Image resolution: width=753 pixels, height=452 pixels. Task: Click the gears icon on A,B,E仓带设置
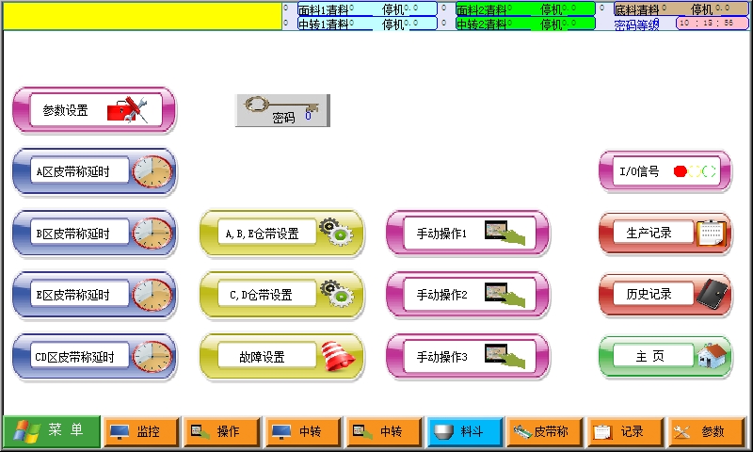335,233
